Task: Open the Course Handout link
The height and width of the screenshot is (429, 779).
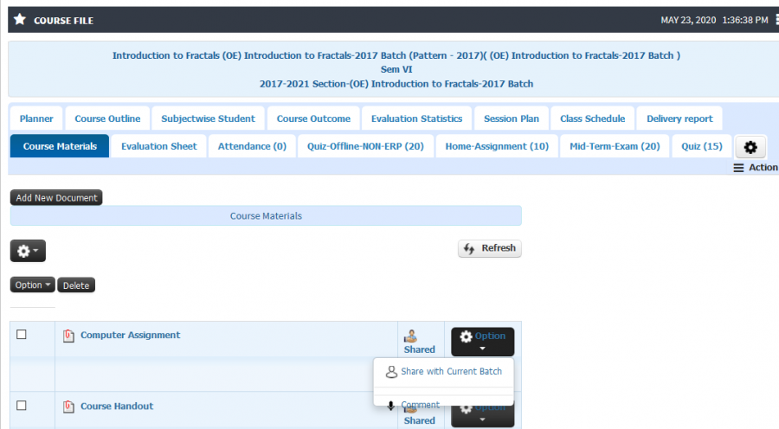Action: (x=117, y=407)
